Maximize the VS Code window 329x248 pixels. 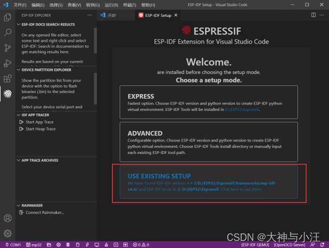[307, 4]
